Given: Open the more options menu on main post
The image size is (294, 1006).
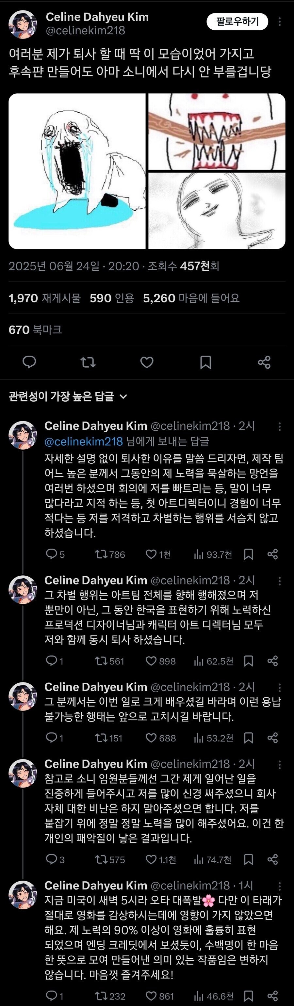Looking at the screenshot, I should (280, 22).
